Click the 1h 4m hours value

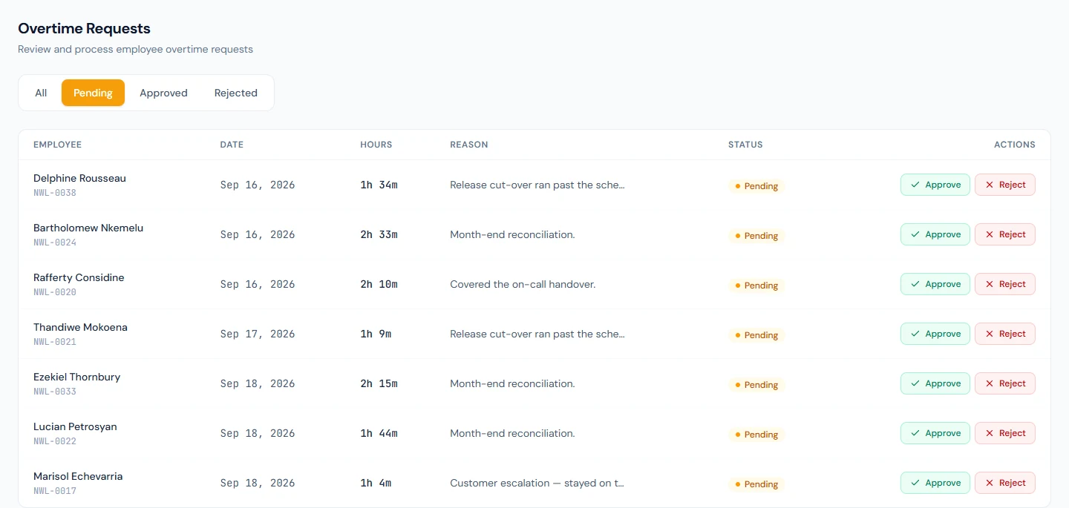click(376, 483)
